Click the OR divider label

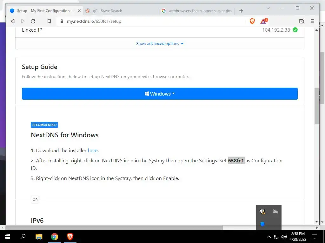35,200
